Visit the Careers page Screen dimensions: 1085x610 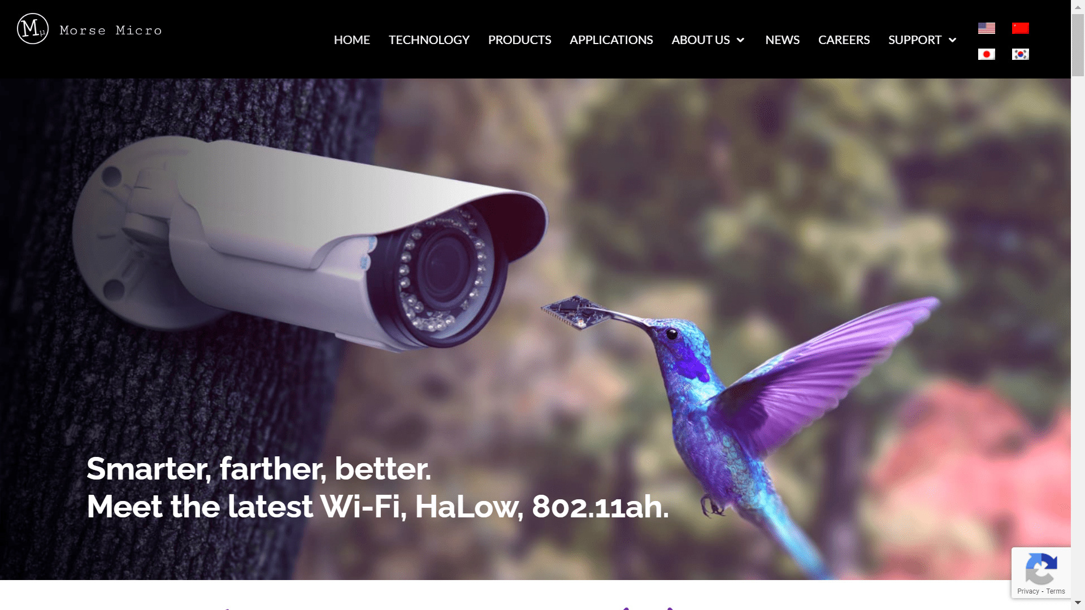click(844, 40)
